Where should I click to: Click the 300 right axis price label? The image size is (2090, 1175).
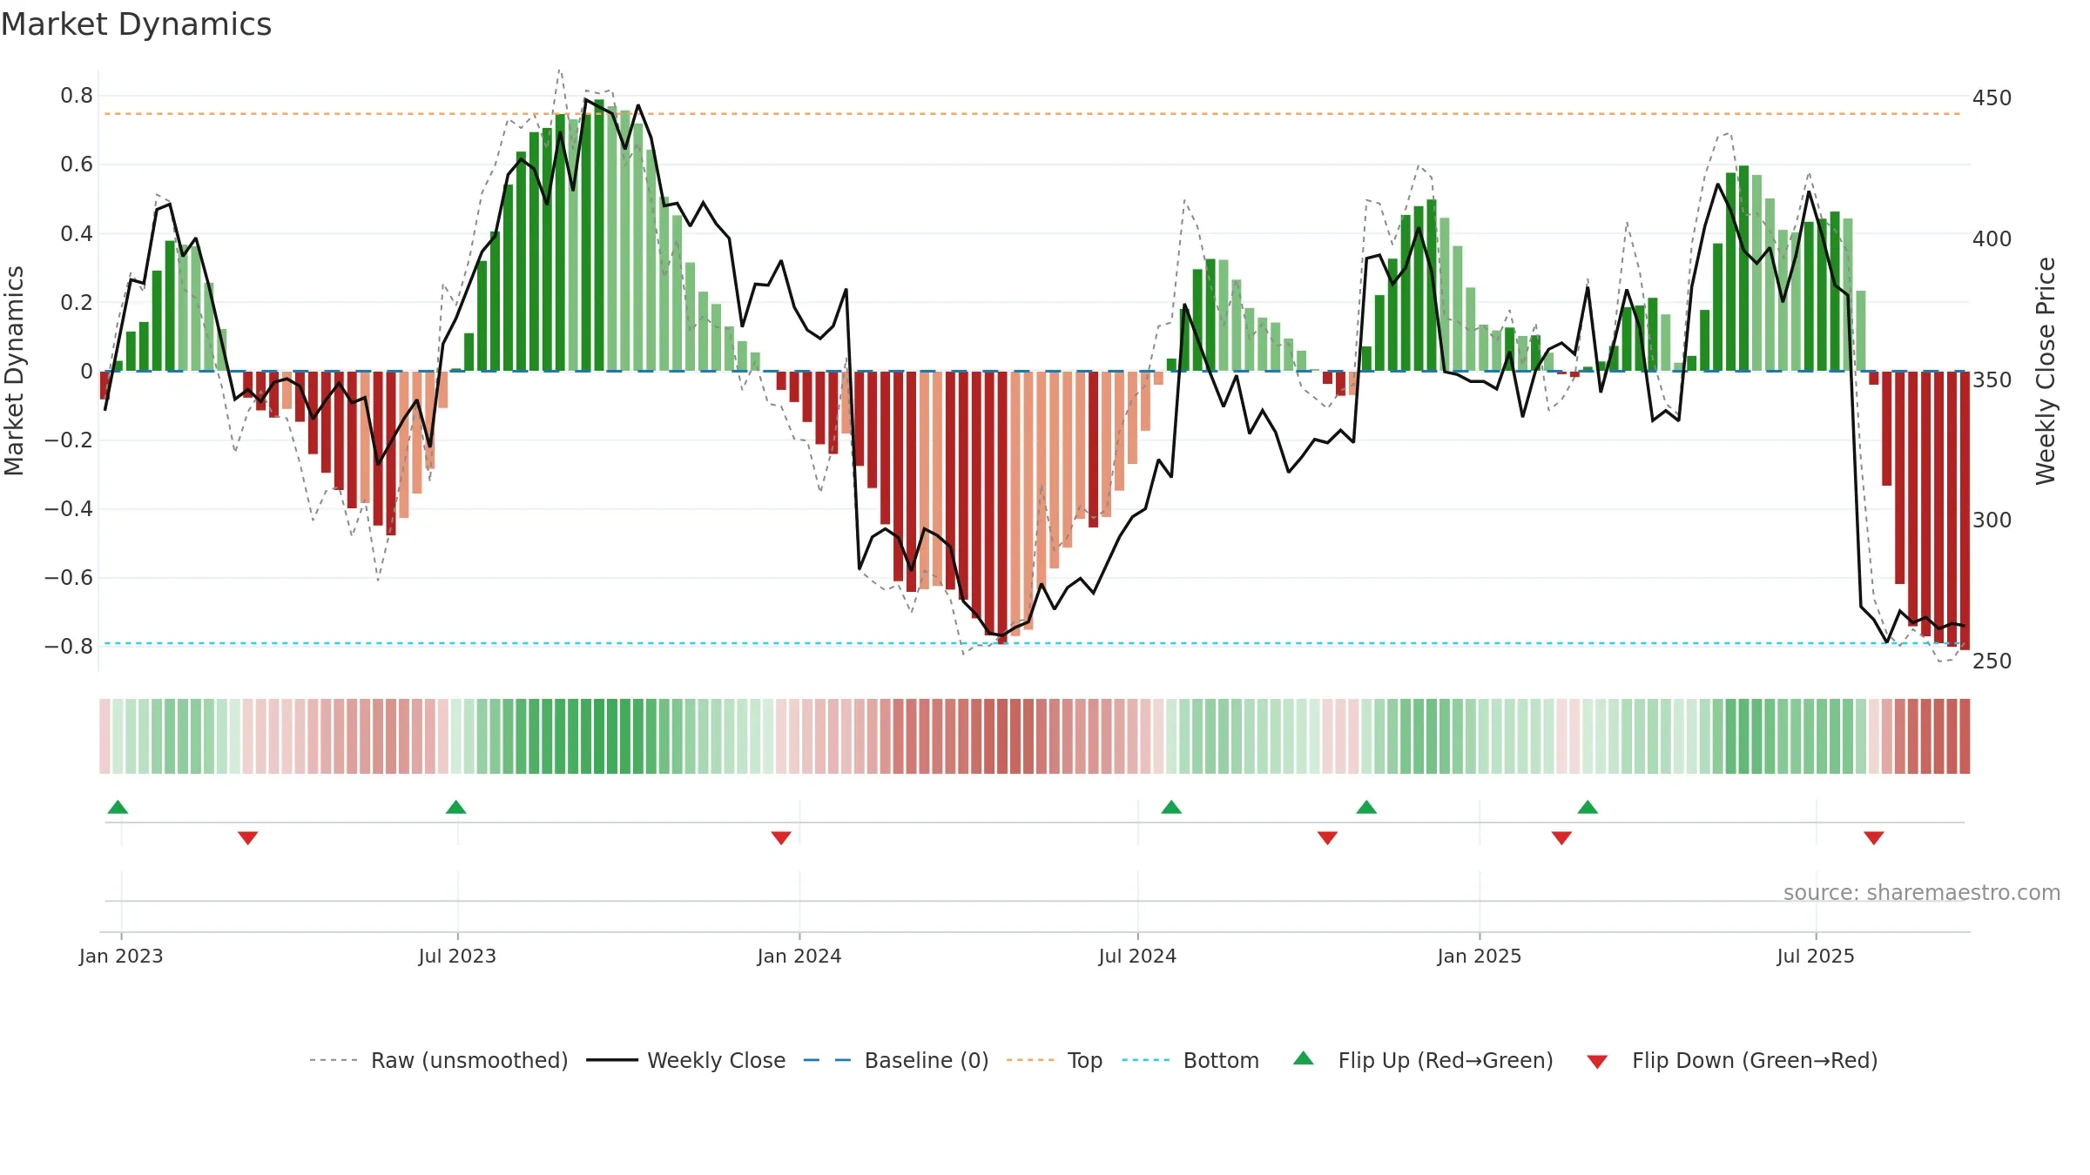point(1992,520)
